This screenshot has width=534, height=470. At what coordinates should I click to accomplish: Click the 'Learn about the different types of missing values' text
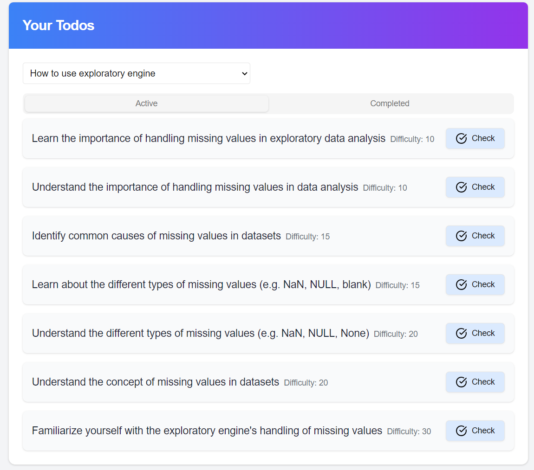coord(201,284)
